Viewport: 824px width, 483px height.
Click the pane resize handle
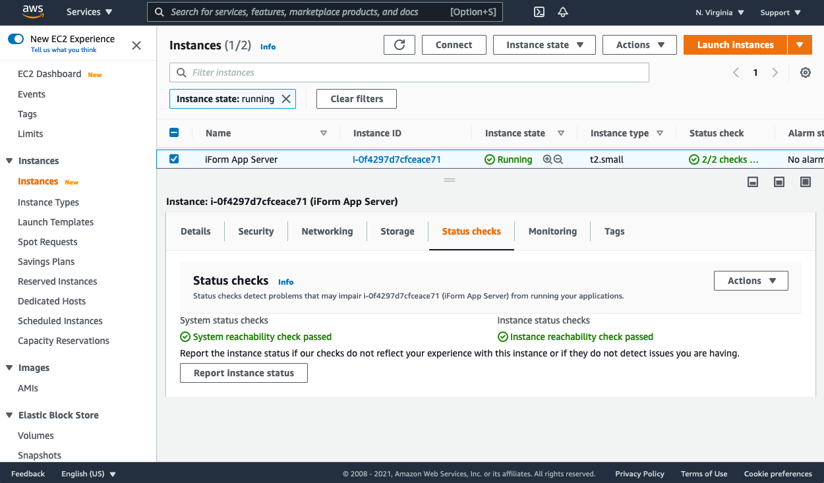450,180
